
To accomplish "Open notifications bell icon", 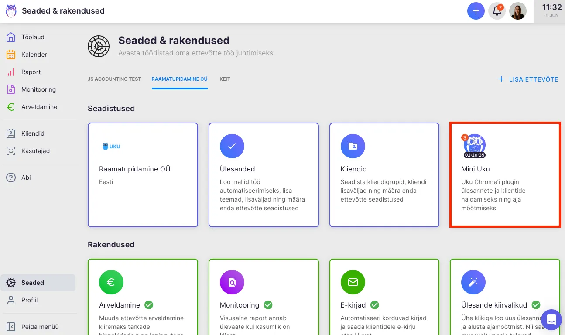I will (x=497, y=11).
